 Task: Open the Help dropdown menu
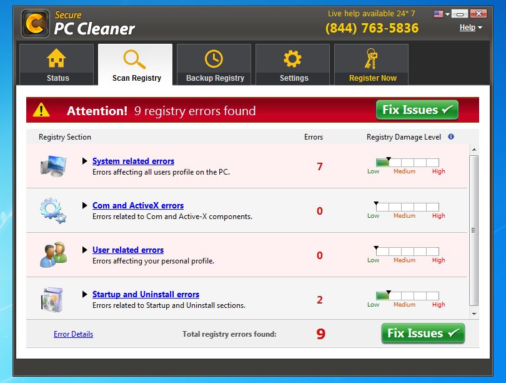pyautogui.click(x=469, y=28)
